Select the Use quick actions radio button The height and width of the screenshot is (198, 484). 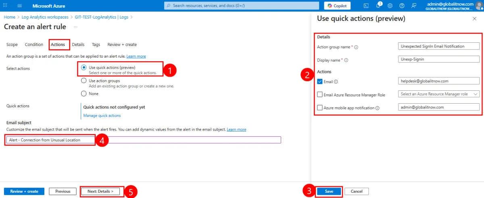coord(84,68)
